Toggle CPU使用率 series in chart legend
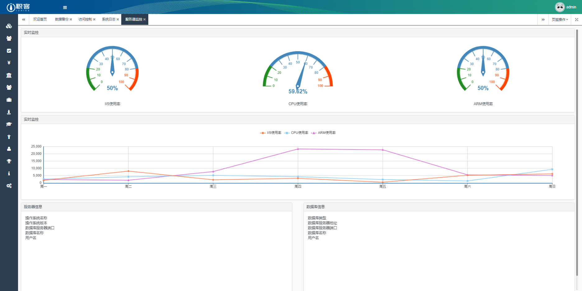This screenshot has width=582, height=291. pos(296,133)
